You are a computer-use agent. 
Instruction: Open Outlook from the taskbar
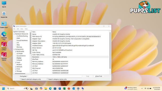tap(73, 88)
